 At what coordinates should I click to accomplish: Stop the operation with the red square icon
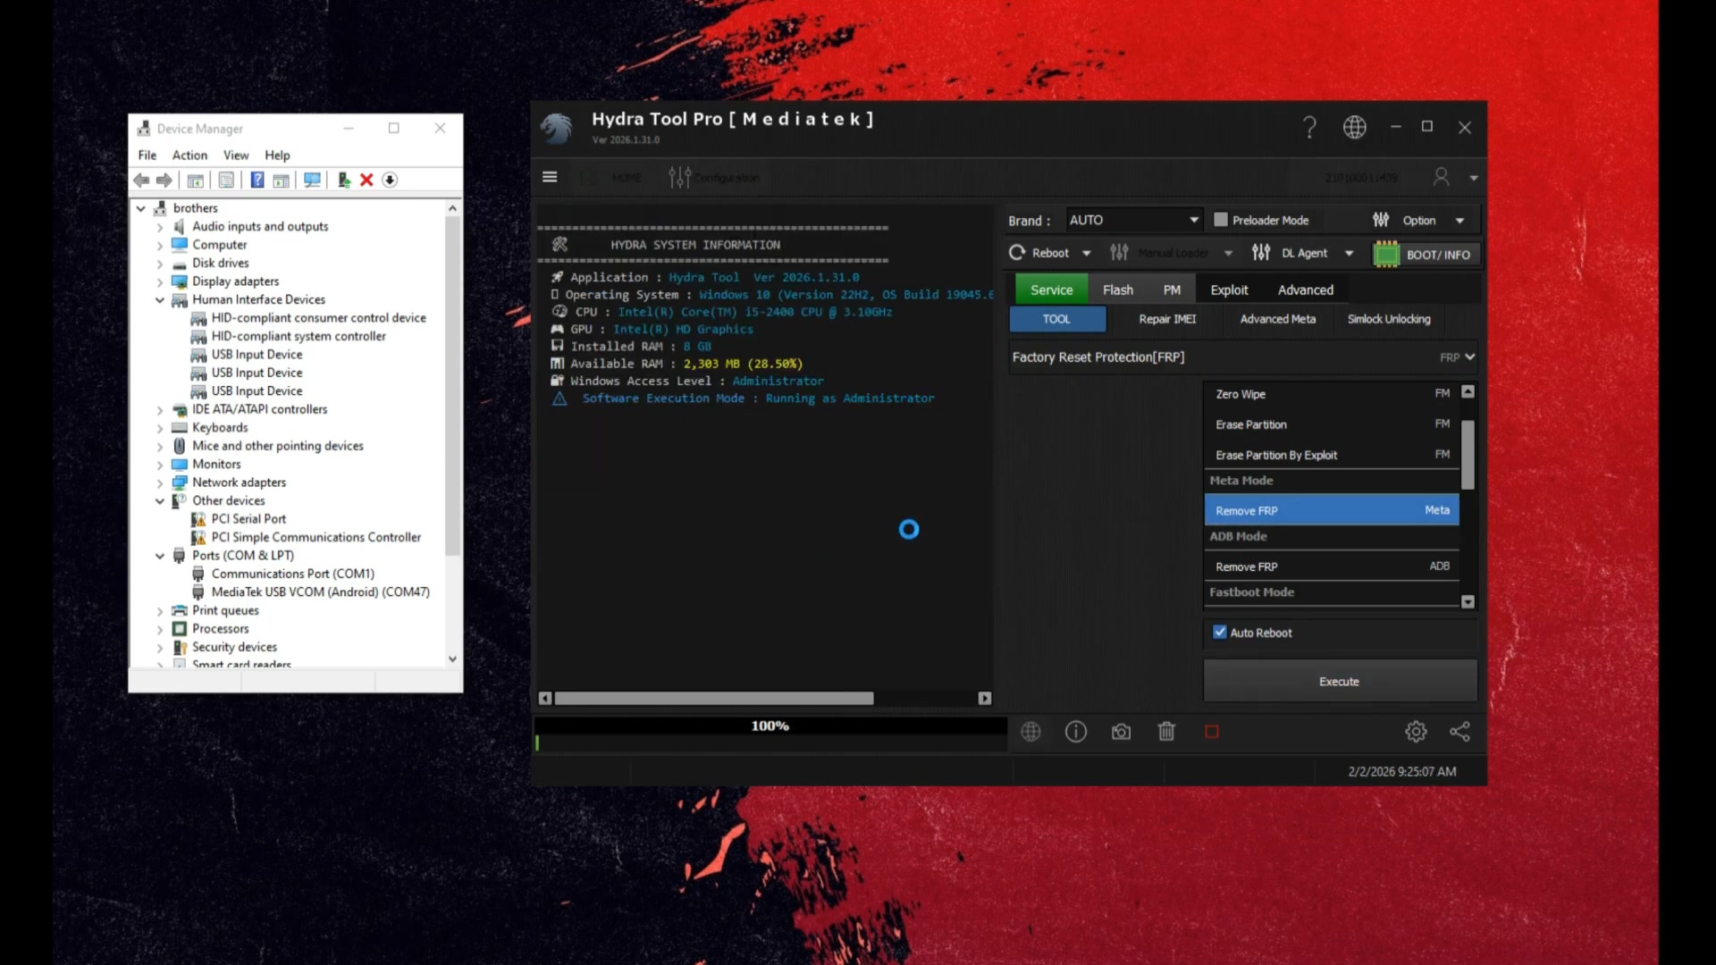(x=1212, y=732)
